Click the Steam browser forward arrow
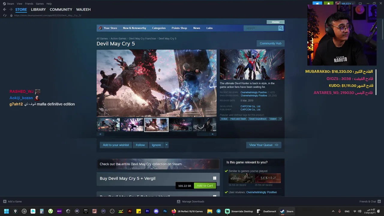Image resolution: width=384 pixels, height=216 pixels. coord(11,10)
